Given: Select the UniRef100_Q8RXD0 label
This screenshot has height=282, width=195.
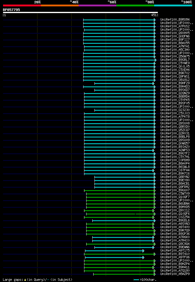Looking at the screenshot, I should [x=175, y=127].
